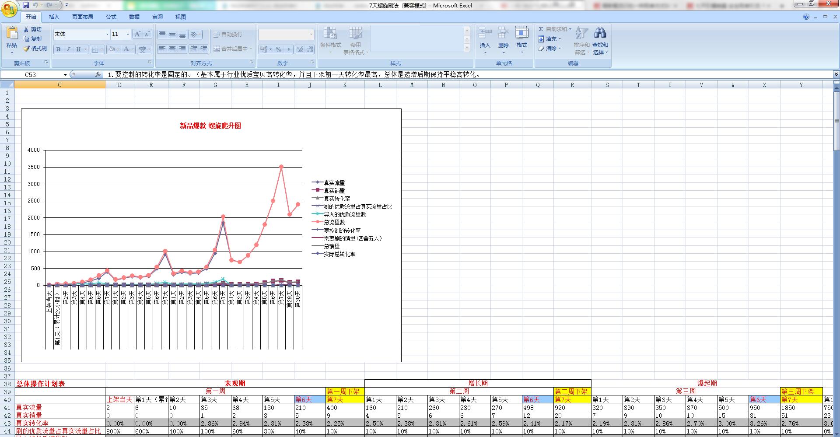Screen dimensions: 840x437
Task: Click the phonetic guide 文 button
Action: tap(142, 49)
